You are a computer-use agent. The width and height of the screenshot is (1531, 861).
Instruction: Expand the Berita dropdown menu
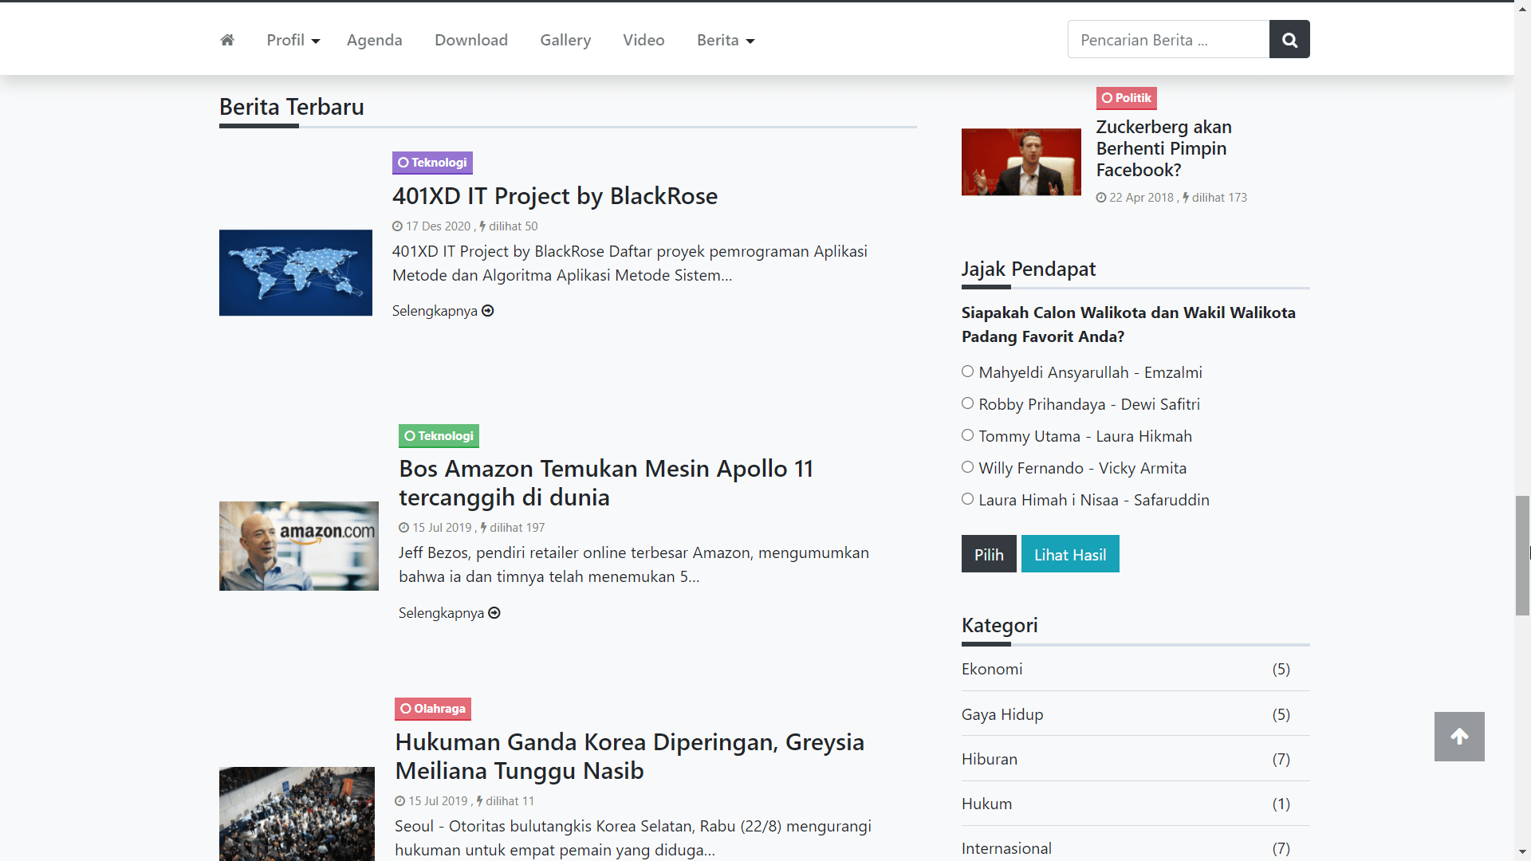(x=725, y=40)
